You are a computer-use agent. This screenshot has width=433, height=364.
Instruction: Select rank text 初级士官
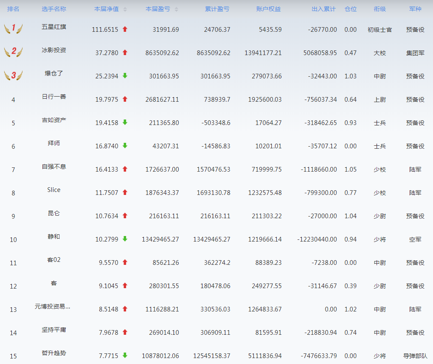coord(380,30)
